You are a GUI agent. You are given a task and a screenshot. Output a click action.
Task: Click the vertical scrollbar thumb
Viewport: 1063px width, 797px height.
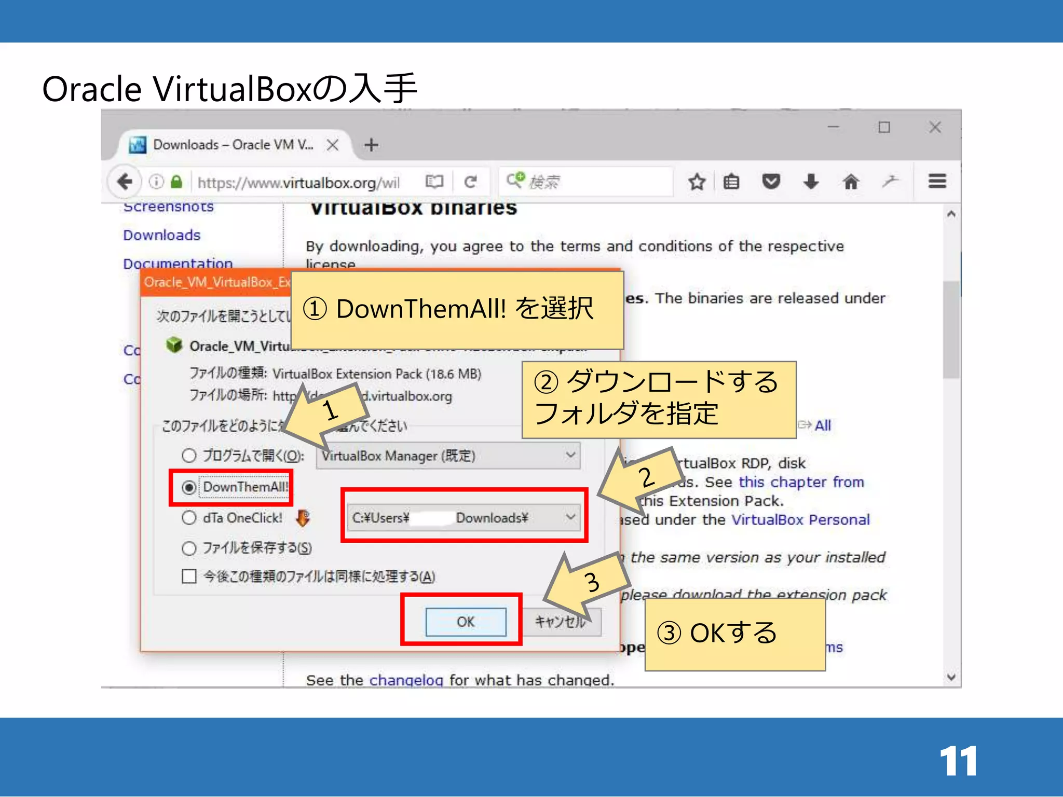click(x=951, y=329)
